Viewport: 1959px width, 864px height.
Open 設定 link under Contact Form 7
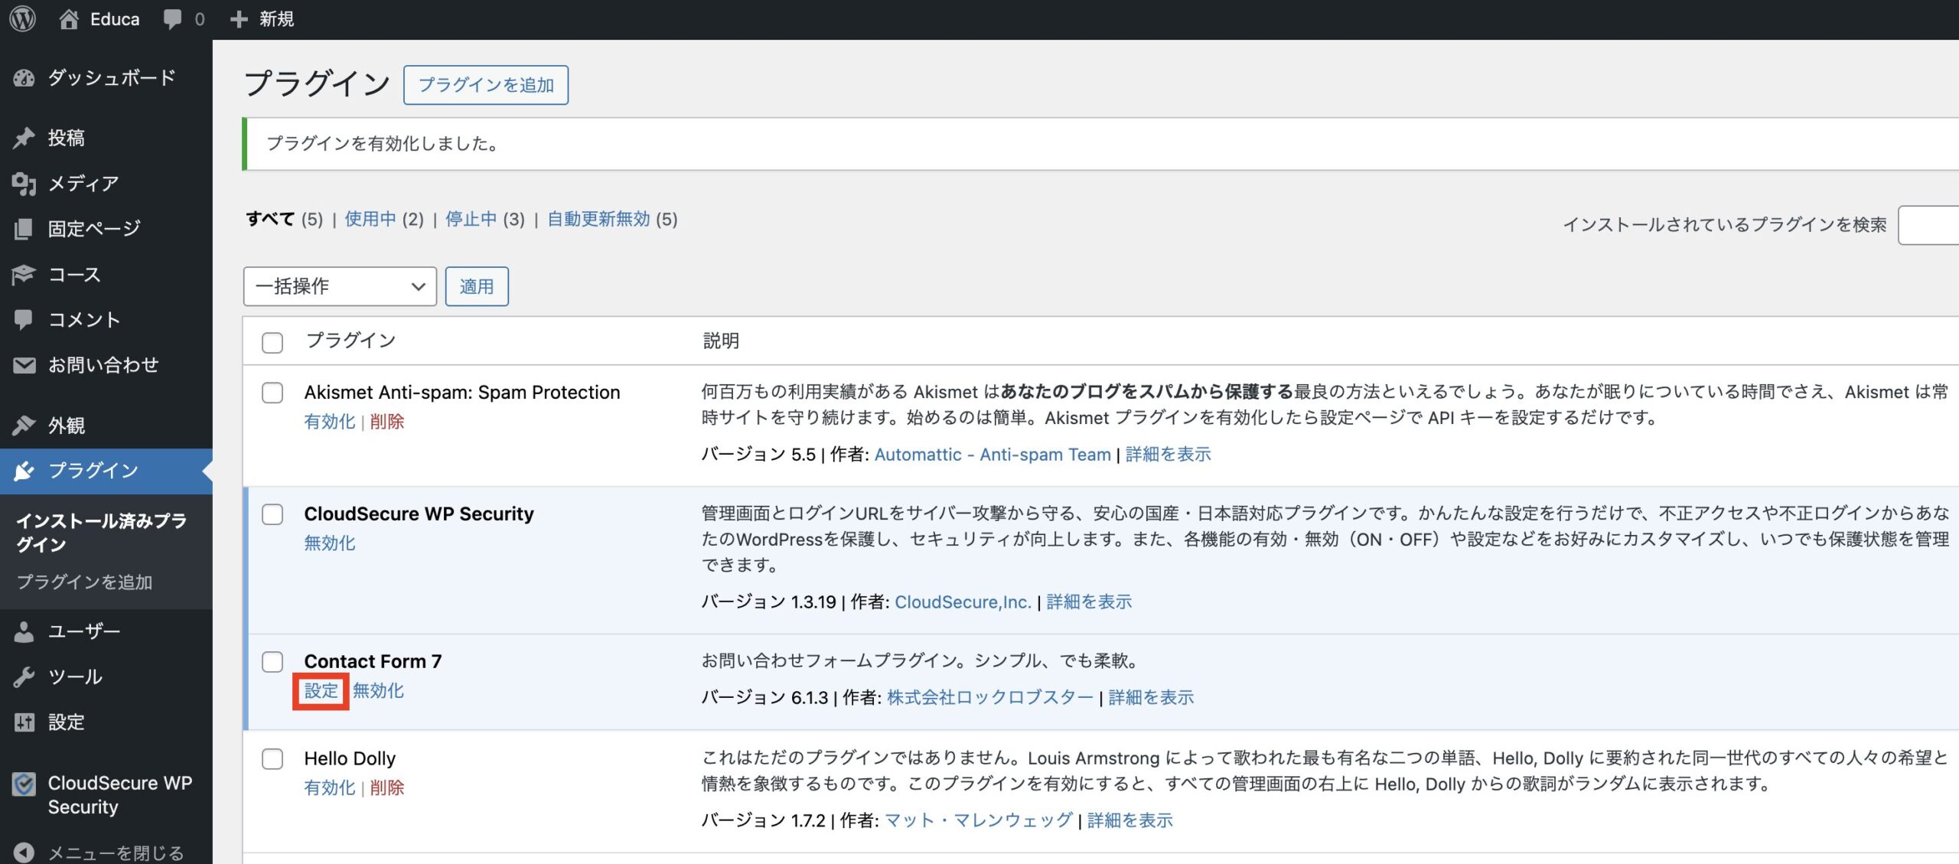(321, 691)
